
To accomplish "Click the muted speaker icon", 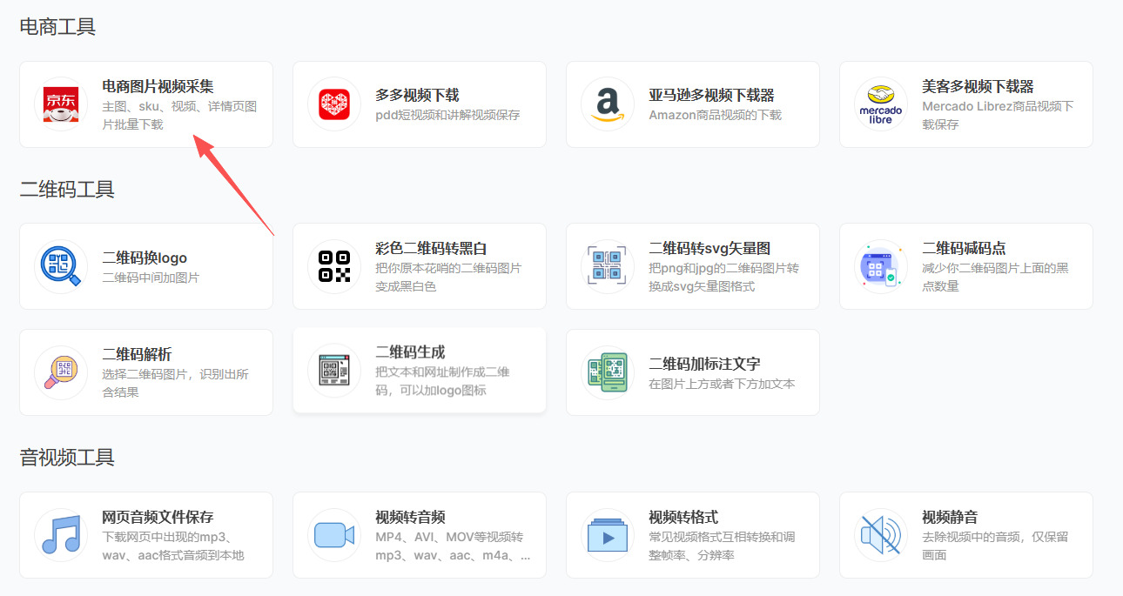I will tap(881, 535).
